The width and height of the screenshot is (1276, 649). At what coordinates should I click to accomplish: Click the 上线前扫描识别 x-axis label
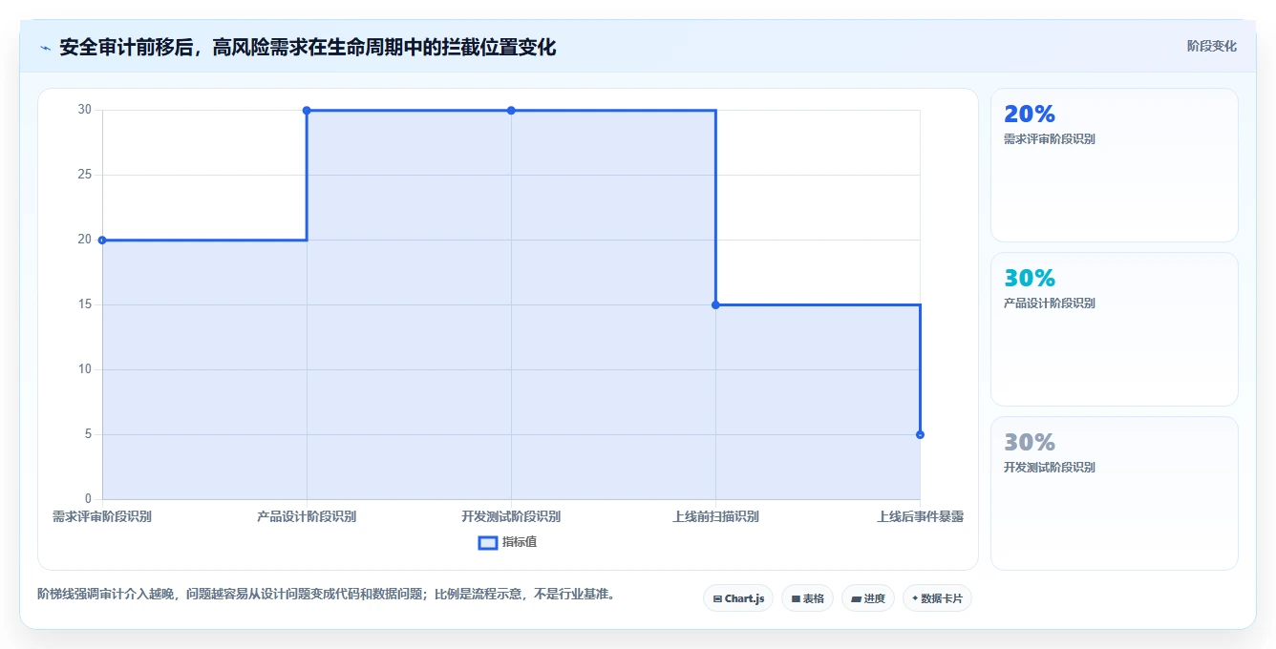[x=715, y=516]
